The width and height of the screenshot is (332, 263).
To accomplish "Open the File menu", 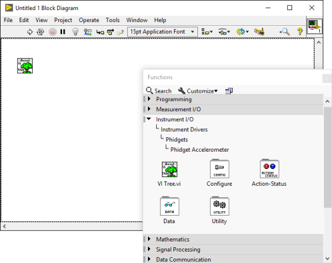I will point(8,20).
